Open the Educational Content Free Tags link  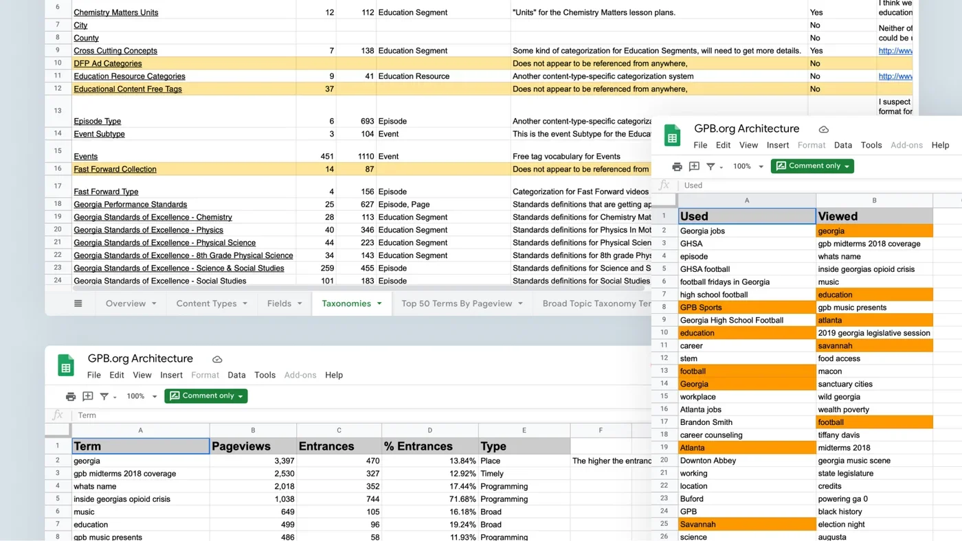pyautogui.click(x=128, y=89)
